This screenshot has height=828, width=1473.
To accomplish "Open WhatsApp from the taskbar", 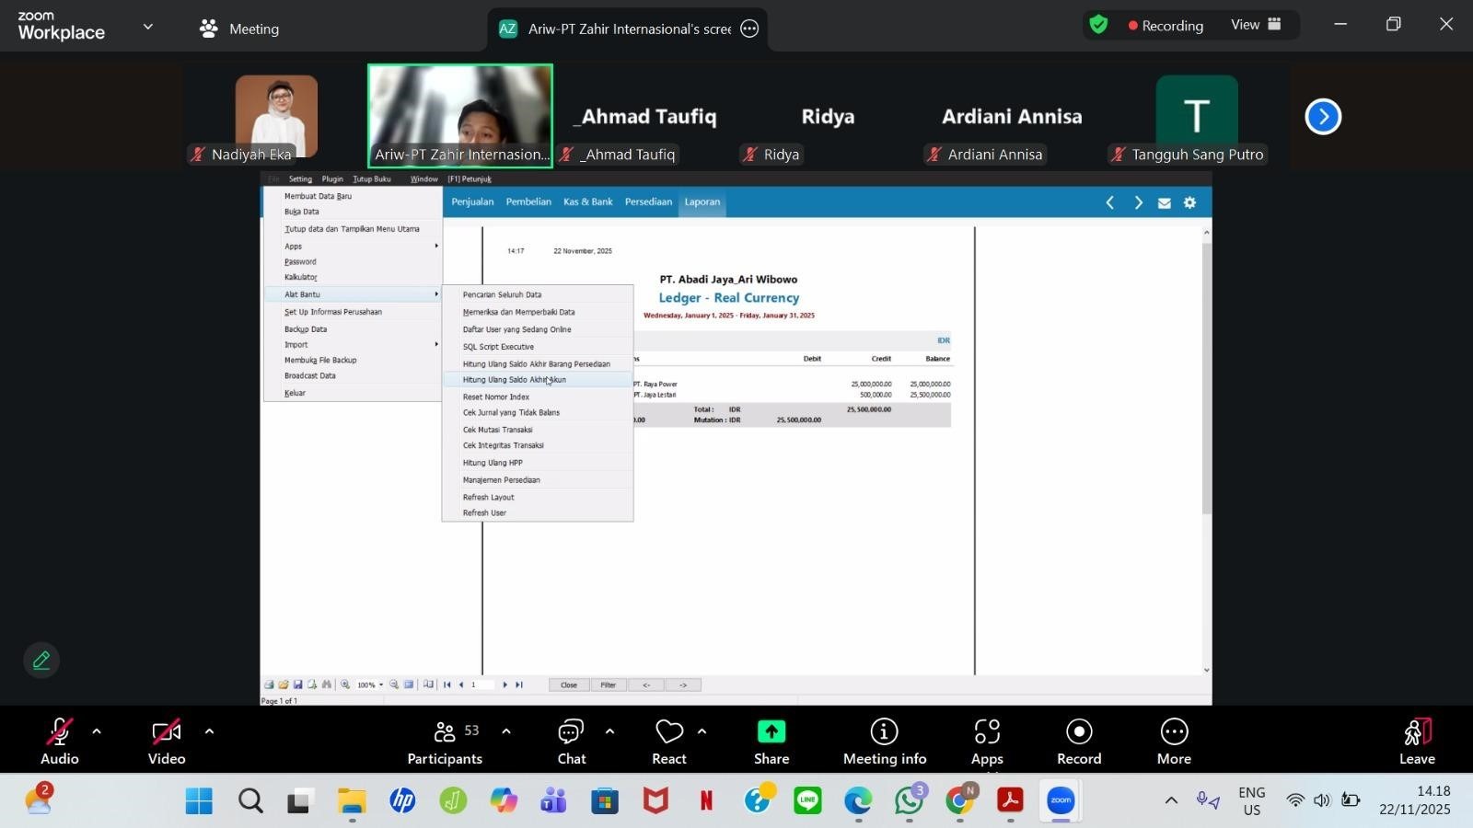I will pos(909,801).
